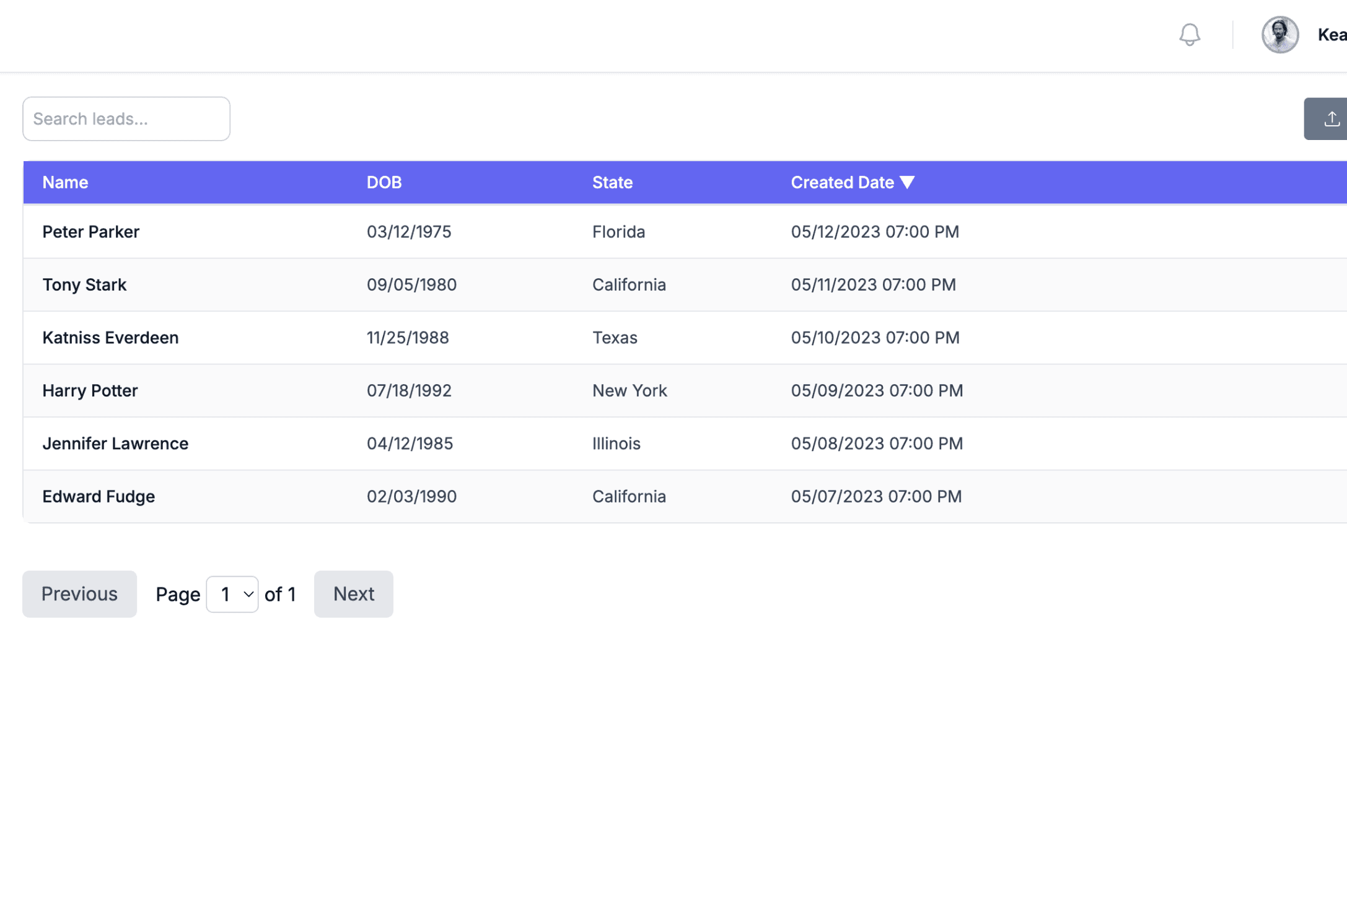This screenshot has height=907, width=1347.
Task: Click Edward Fudge's California state cell
Action: [629, 497]
